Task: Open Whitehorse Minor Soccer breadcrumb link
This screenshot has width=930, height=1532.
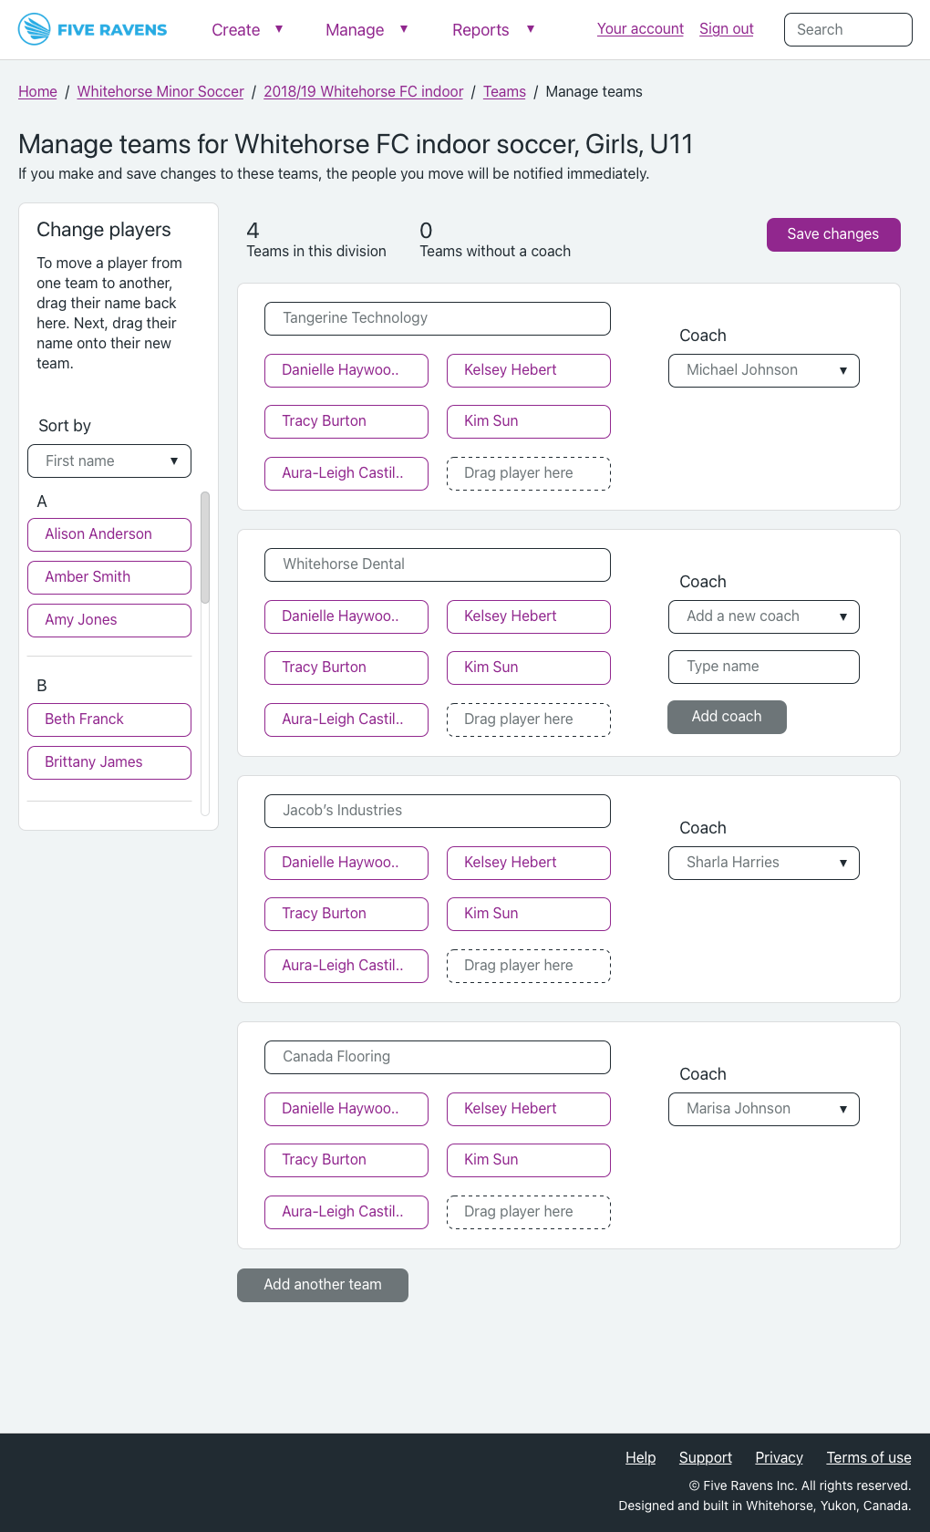Action: click(x=160, y=92)
